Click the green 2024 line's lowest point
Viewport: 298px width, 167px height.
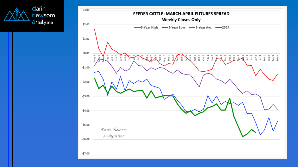tap(243, 136)
